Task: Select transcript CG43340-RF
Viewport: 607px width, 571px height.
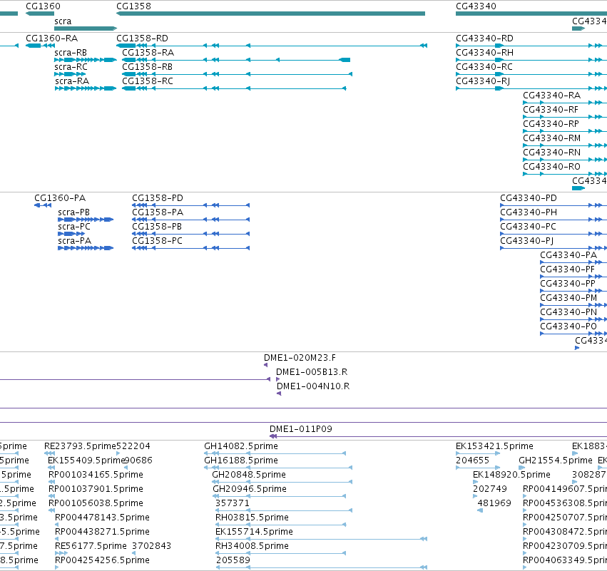Action: 551,110
